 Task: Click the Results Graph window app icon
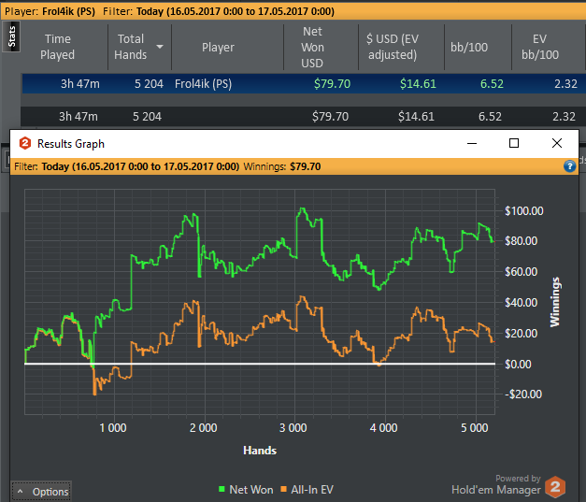[23, 144]
